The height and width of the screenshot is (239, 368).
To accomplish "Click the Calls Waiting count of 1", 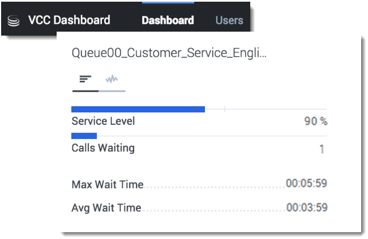I will click(322, 149).
